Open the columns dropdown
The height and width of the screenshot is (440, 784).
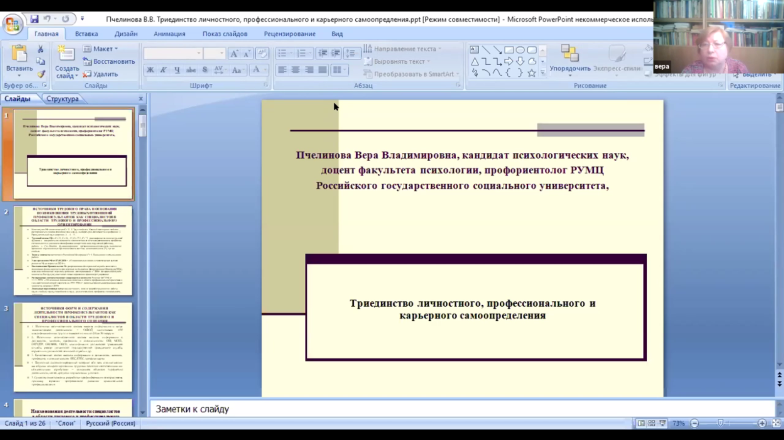click(x=339, y=70)
